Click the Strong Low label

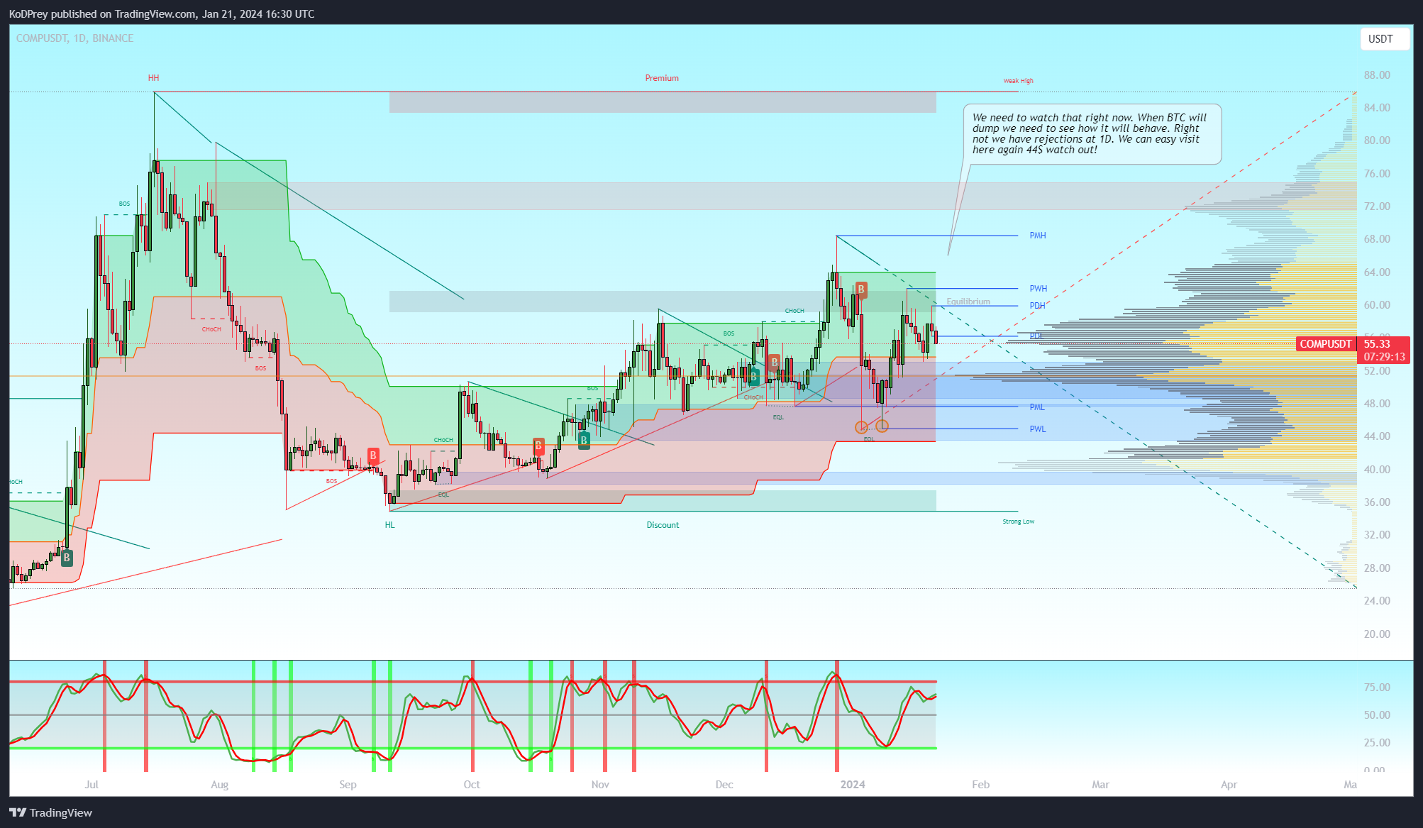tap(1018, 521)
